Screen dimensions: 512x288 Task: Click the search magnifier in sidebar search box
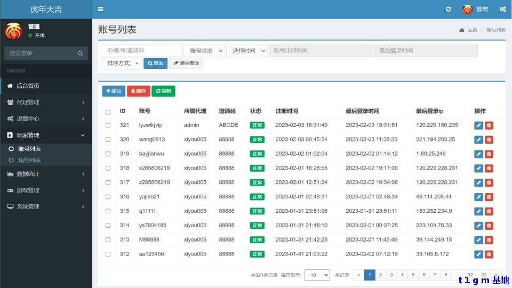click(x=80, y=53)
